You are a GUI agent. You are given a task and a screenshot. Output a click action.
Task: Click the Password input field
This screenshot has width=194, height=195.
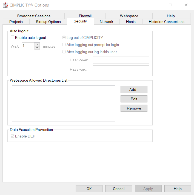[x=121, y=69]
